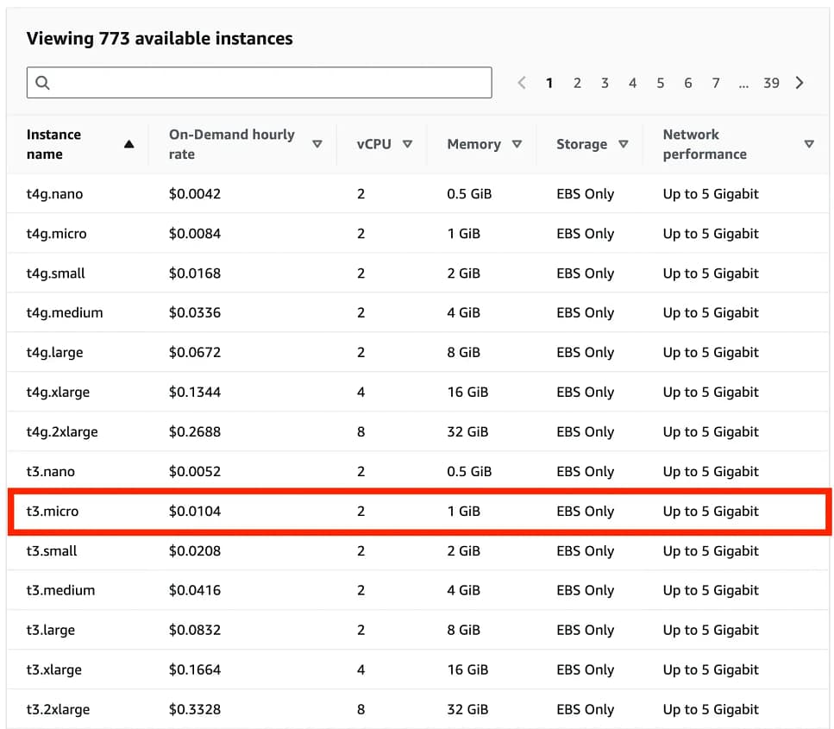Click the previous page arrow
This screenshot has width=834, height=729.
(522, 83)
